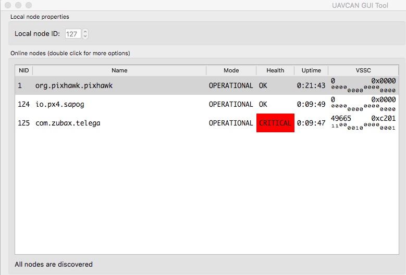Viewport: 406px width, 275px height.
Task: Click the red close window button
Action: [x=8, y=5]
